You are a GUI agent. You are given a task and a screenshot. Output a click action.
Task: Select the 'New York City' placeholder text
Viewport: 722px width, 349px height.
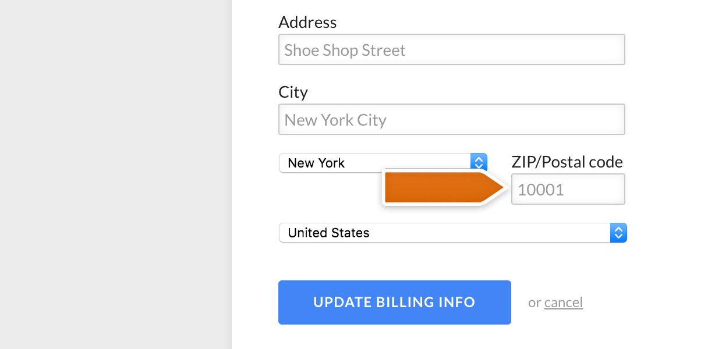tap(335, 120)
